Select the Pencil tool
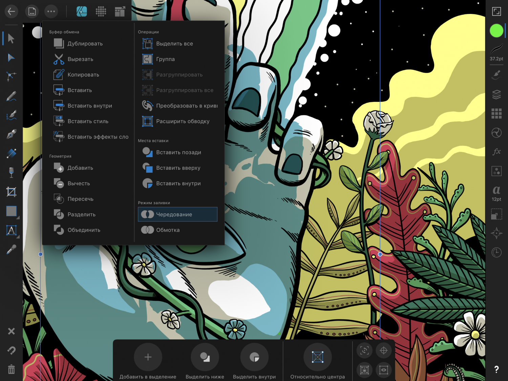The image size is (508, 381). pos(11,96)
